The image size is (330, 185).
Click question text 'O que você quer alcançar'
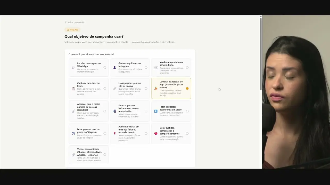91,54
